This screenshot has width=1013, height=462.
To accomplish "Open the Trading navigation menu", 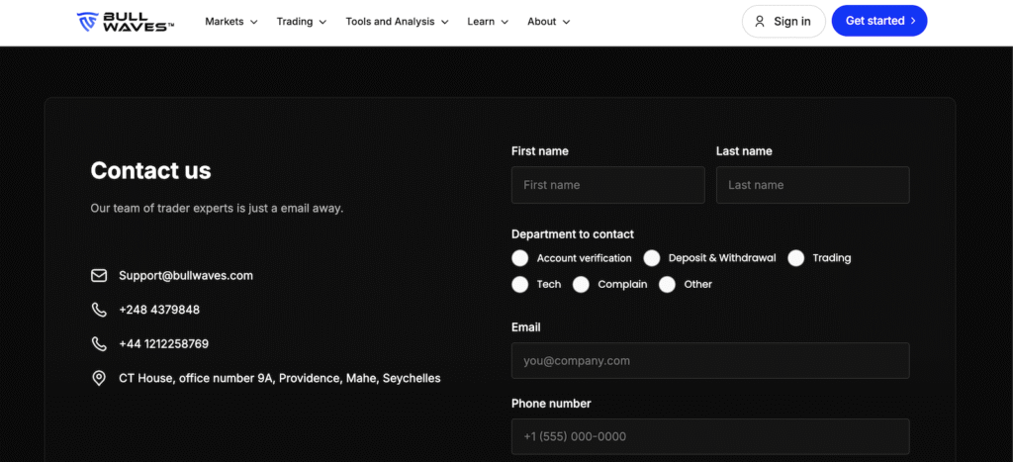I will 302,21.
